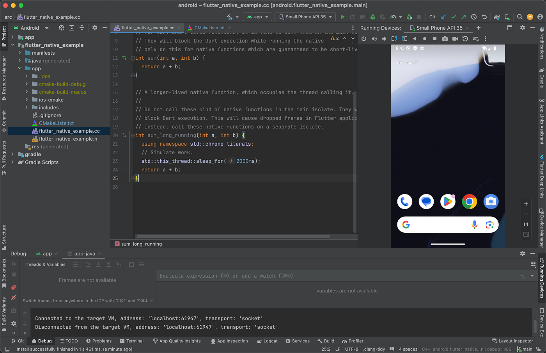Open the Terminal tool window tab
This screenshot has width=546, height=353.
pos(132,341)
